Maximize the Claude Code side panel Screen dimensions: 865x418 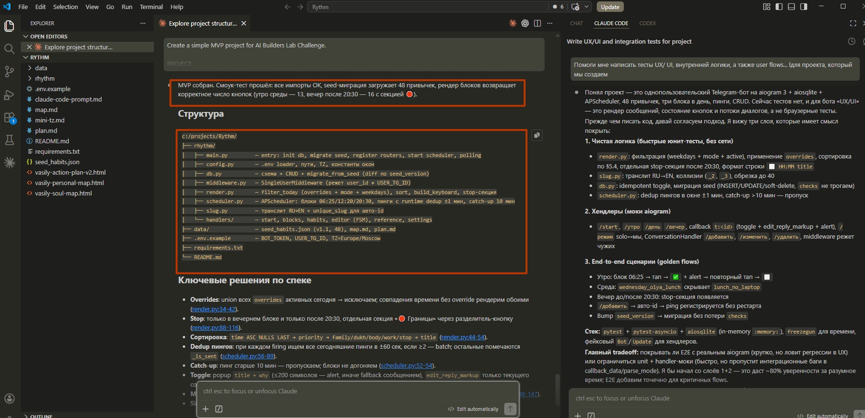point(853,23)
